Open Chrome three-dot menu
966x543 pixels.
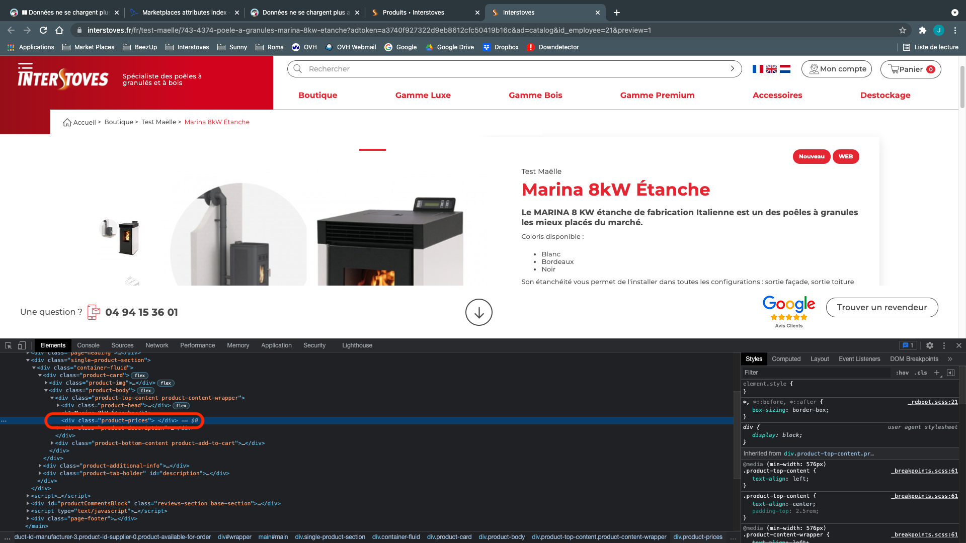tap(955, 30)
